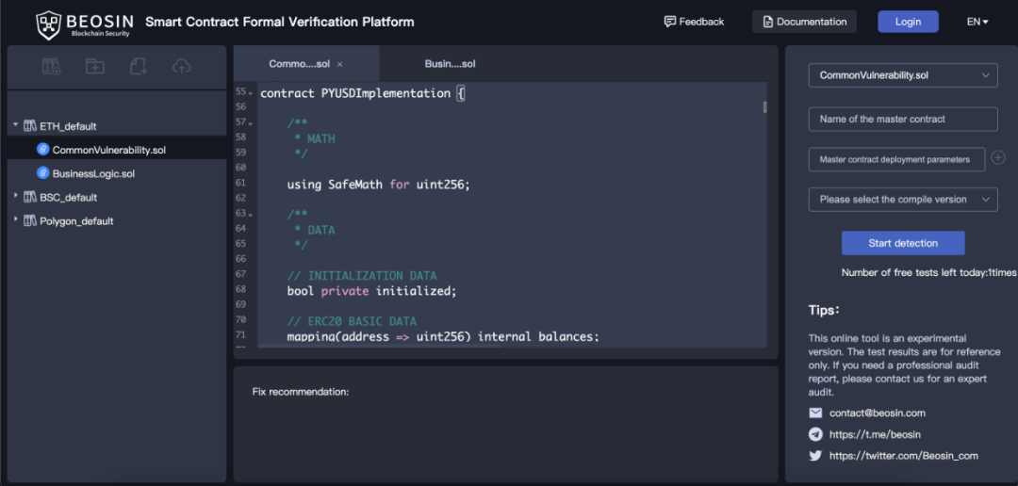Click the code editor horizontal scrollbar
Image resolution: width=1018 pixels, height=486 pixels.
point(380,346)
